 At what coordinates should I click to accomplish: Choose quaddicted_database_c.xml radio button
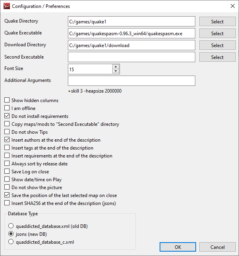(11, 242)
